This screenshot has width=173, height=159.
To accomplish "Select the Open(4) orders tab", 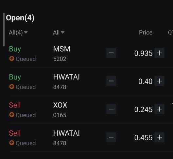I will [x=20, y=18].
